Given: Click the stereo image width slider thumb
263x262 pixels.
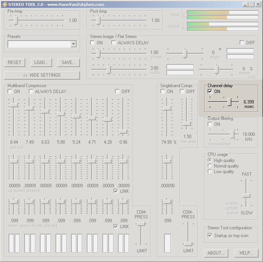Looking at the screenshot, I should point(109,70).
